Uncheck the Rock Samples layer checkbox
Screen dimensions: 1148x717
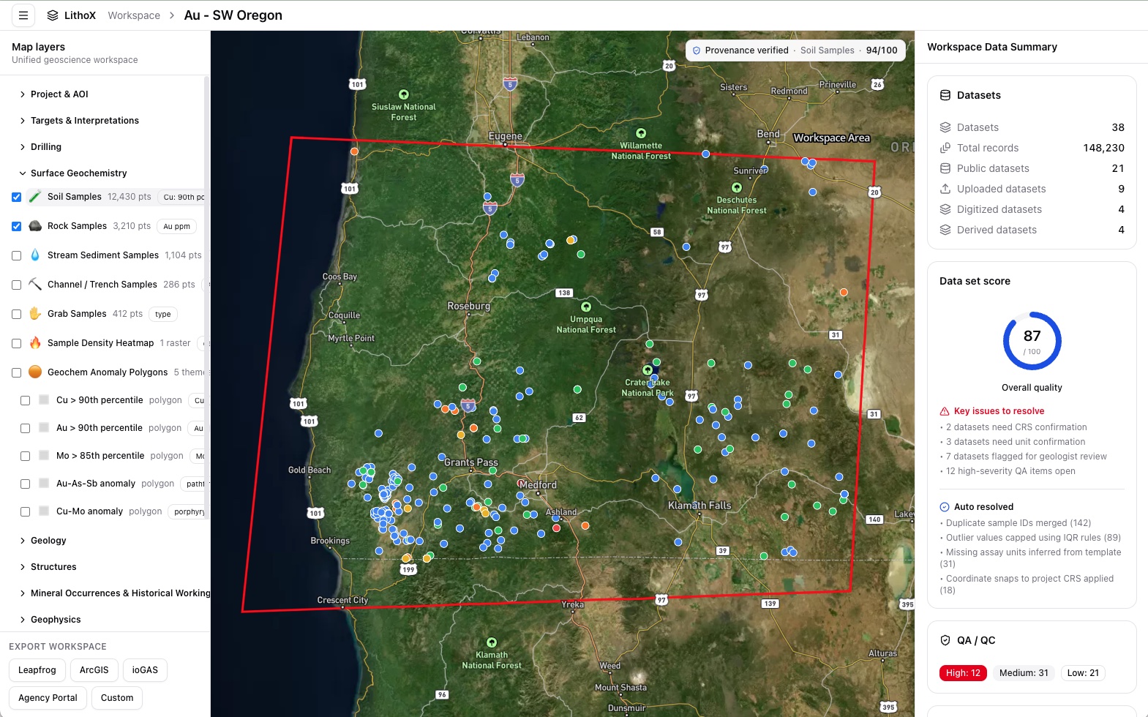[x=16, y=226]
